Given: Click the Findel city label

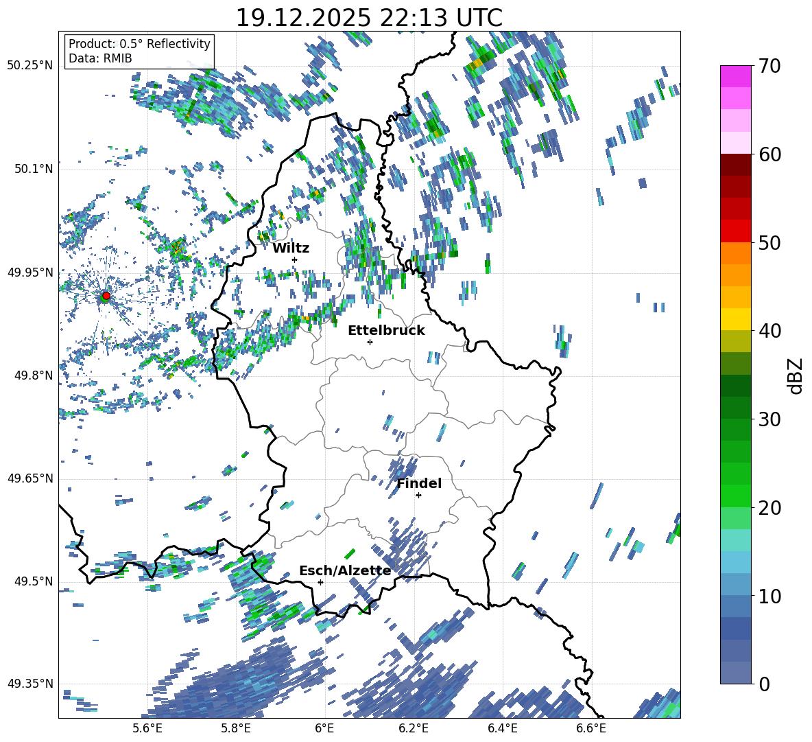Looking at the screenshot, I should tap(419, 483).
